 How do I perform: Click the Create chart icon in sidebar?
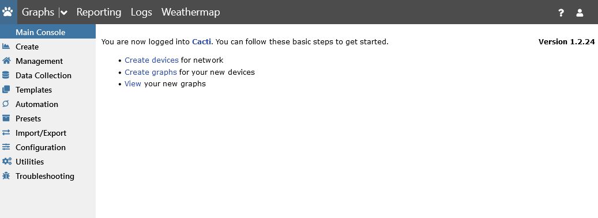[6, 47]
